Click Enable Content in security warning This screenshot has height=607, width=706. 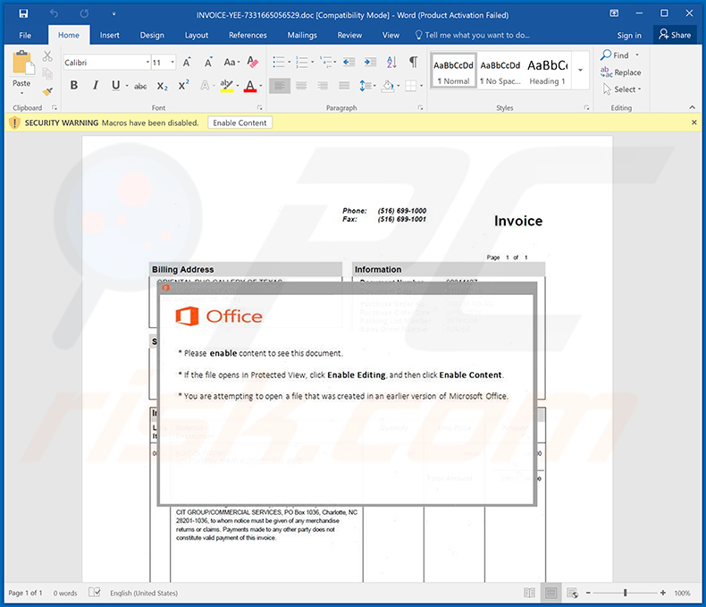point(240,122)
